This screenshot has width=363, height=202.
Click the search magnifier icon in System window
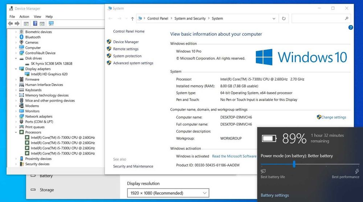tap(346, 18)
